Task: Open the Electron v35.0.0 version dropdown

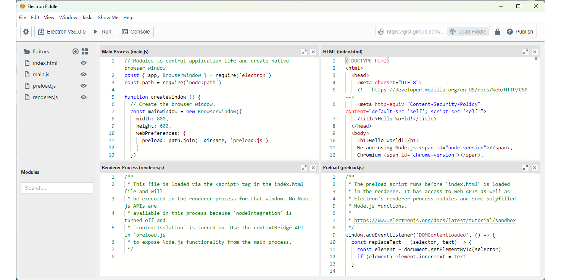Action: [61, 32]
